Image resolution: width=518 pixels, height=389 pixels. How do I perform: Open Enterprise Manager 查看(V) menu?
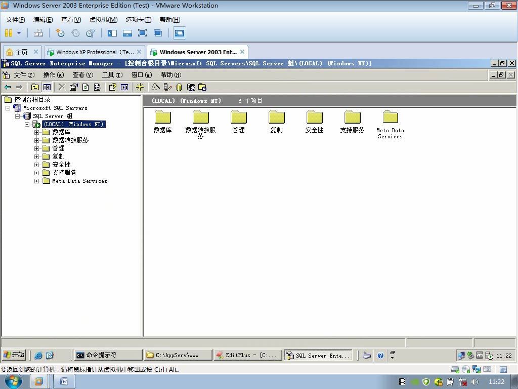click(83, 75)
